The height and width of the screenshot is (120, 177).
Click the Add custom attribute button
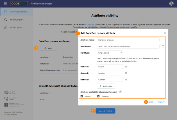click(48, 48)
